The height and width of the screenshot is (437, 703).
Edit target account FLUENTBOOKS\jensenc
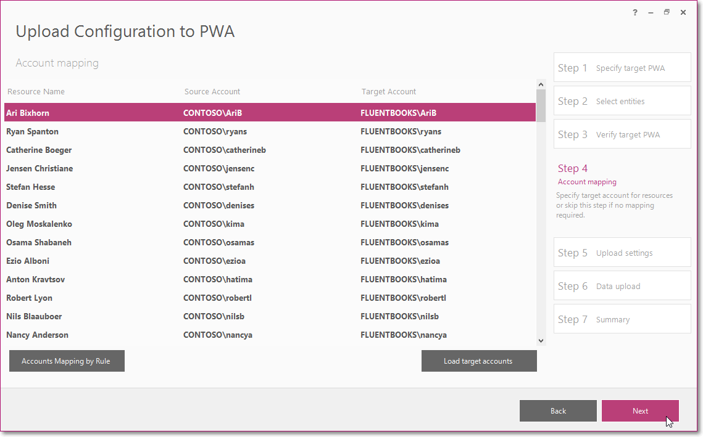click(x=405, y=168)
